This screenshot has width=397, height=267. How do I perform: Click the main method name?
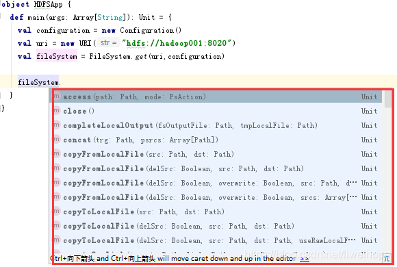[36, 18]
